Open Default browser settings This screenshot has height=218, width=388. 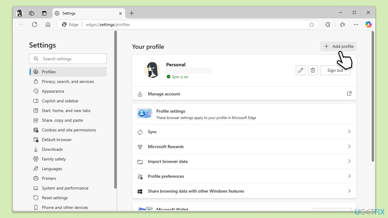pos(68,140)
